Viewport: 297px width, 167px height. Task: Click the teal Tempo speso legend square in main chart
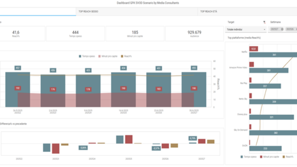click(80, 56)
